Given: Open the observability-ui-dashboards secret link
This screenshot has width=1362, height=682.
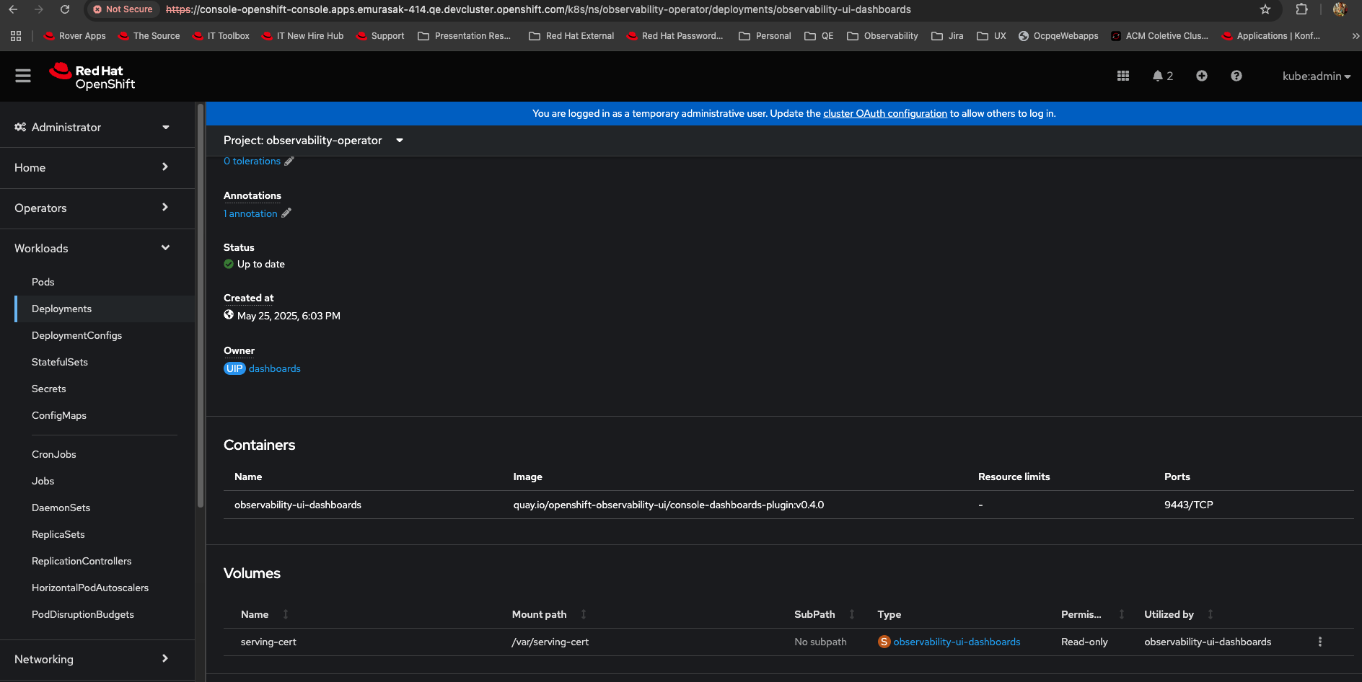Looking at the screenshot, I should [x=957, y=642].
